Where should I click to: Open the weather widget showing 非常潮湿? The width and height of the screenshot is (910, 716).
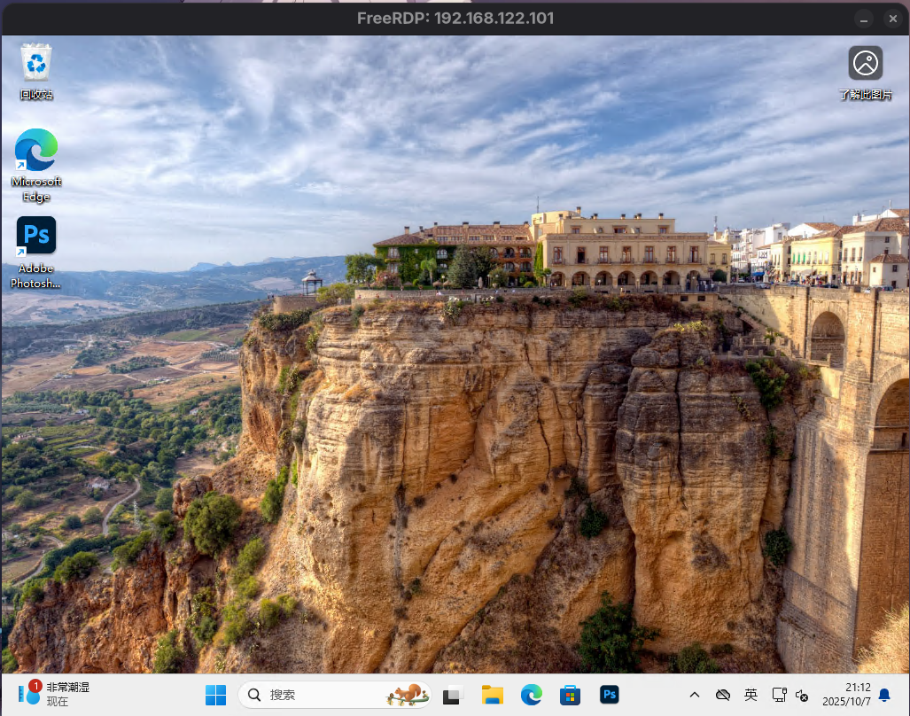55,694
